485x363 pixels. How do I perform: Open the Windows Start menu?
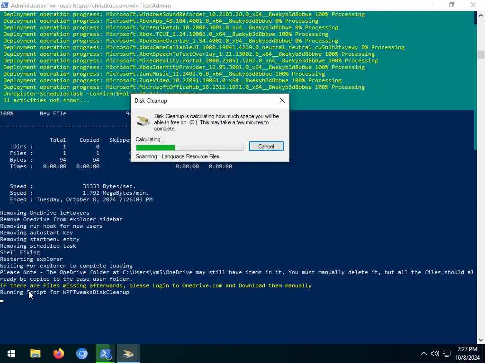pyautogui.click(x=11, y=354)
